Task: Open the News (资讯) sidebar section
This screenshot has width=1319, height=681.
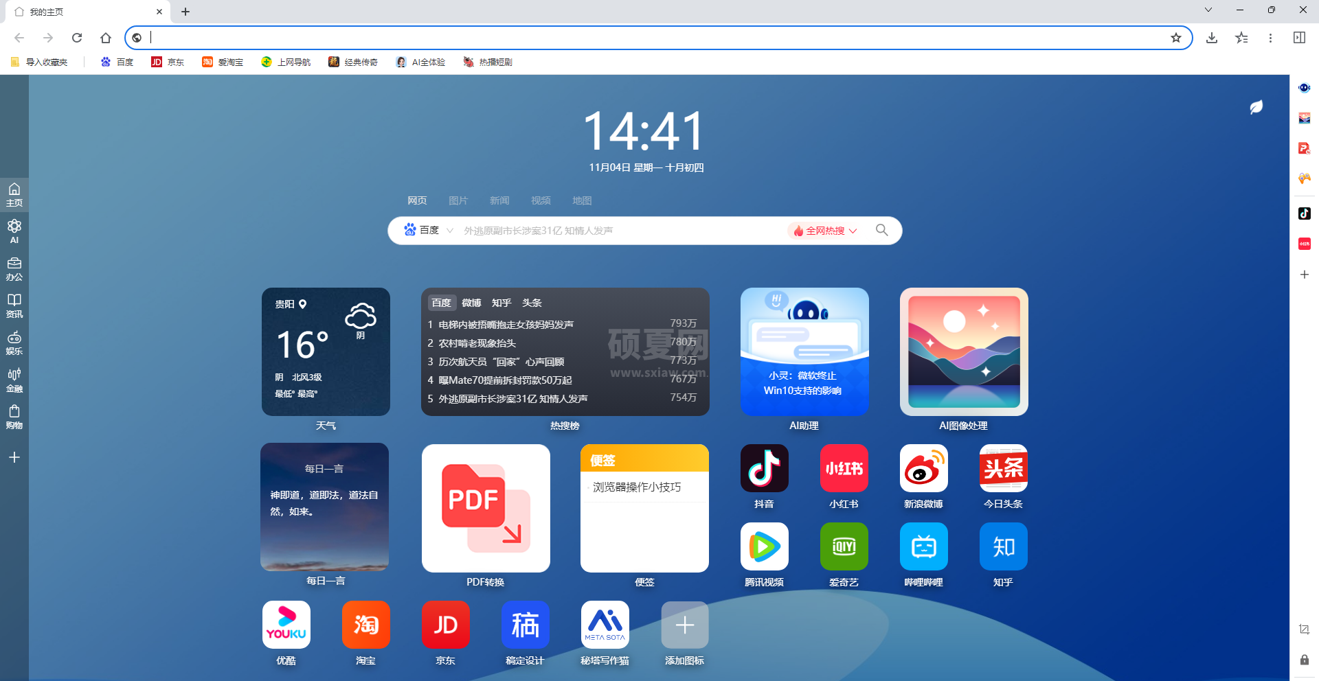Action: (14, 305)
